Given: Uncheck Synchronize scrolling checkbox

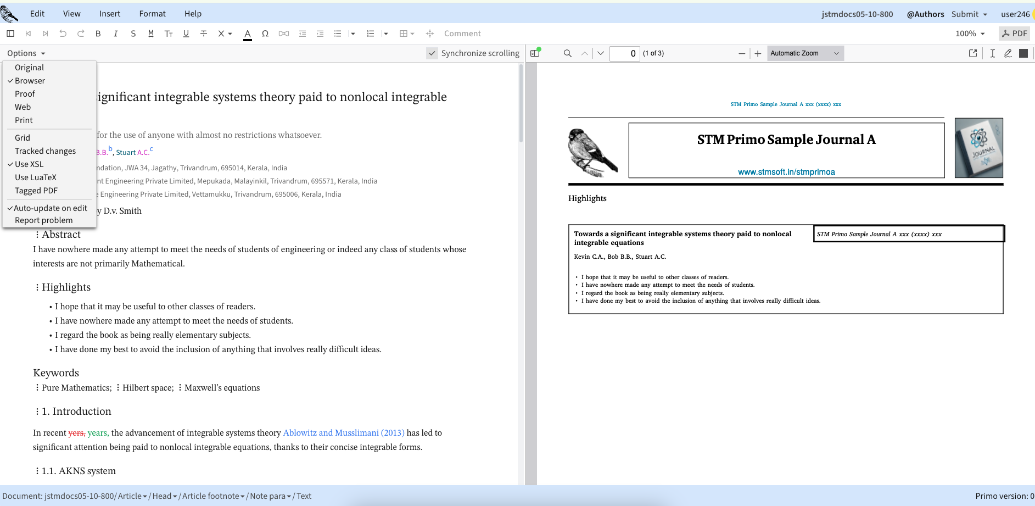Looking at the screenshot, I should 432,53.
